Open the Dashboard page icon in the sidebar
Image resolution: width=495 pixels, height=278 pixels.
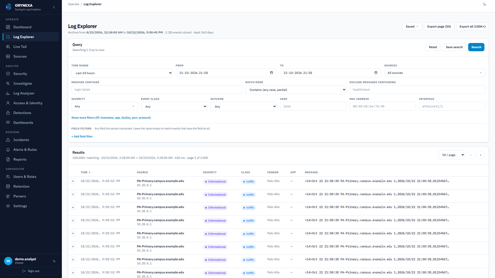pyautogui.click(x=8, y=27)
